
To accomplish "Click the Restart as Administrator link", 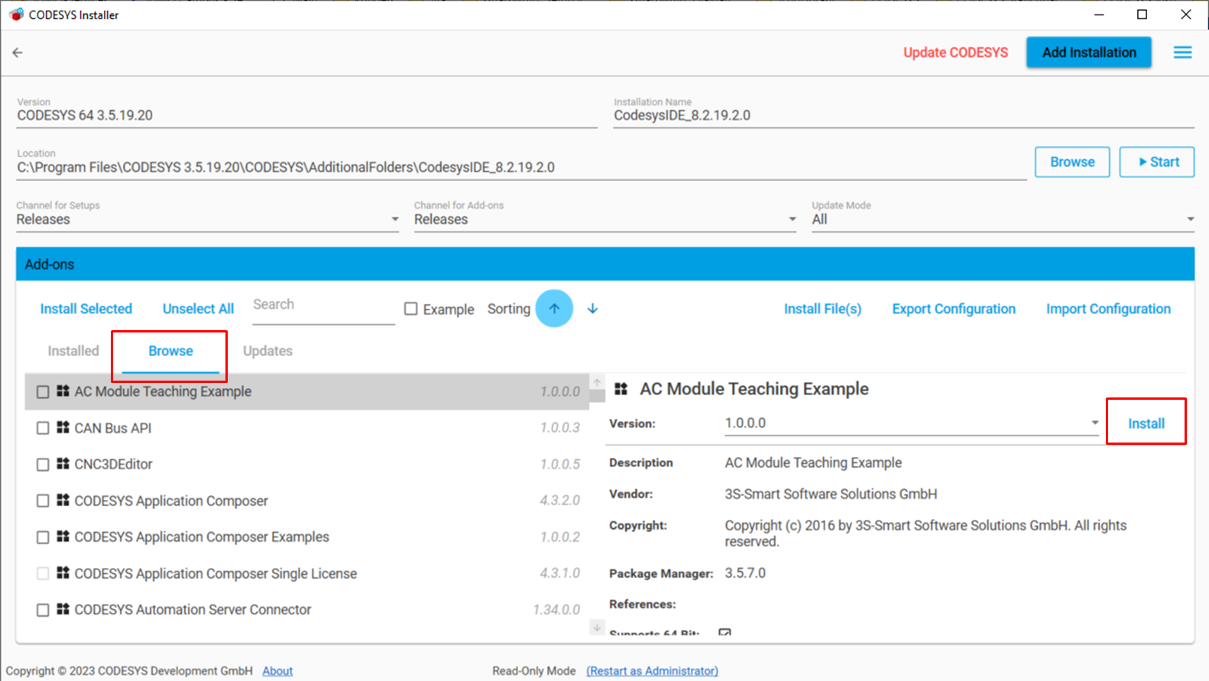I will [652, 670].
